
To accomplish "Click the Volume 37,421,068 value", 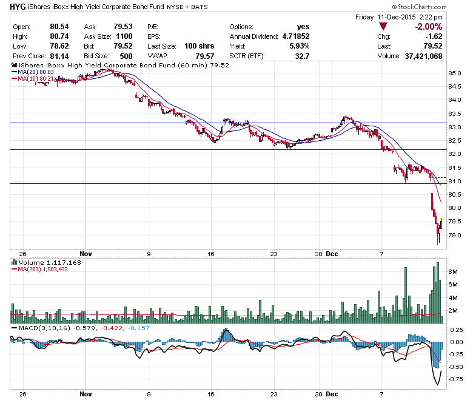I will 435,56.
